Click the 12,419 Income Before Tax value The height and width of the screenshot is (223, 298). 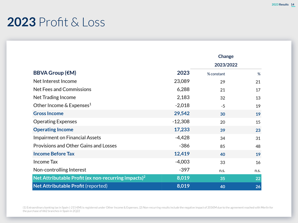(x=179, y=154)
